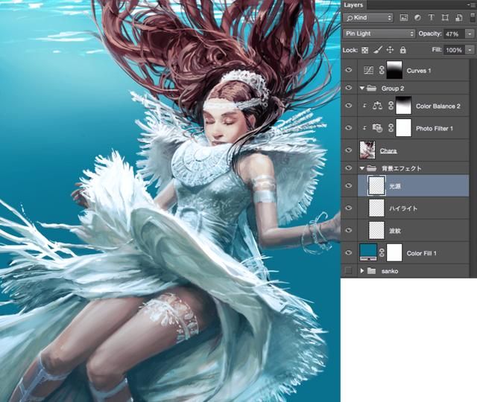
Task: Lock image pixels brush icon
Action: pyautogui.click(x=378, y=50)
